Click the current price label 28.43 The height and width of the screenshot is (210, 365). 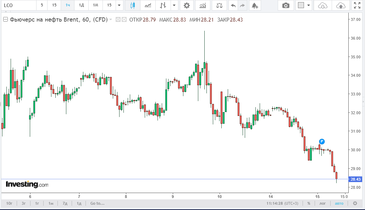tap(355, 179)
